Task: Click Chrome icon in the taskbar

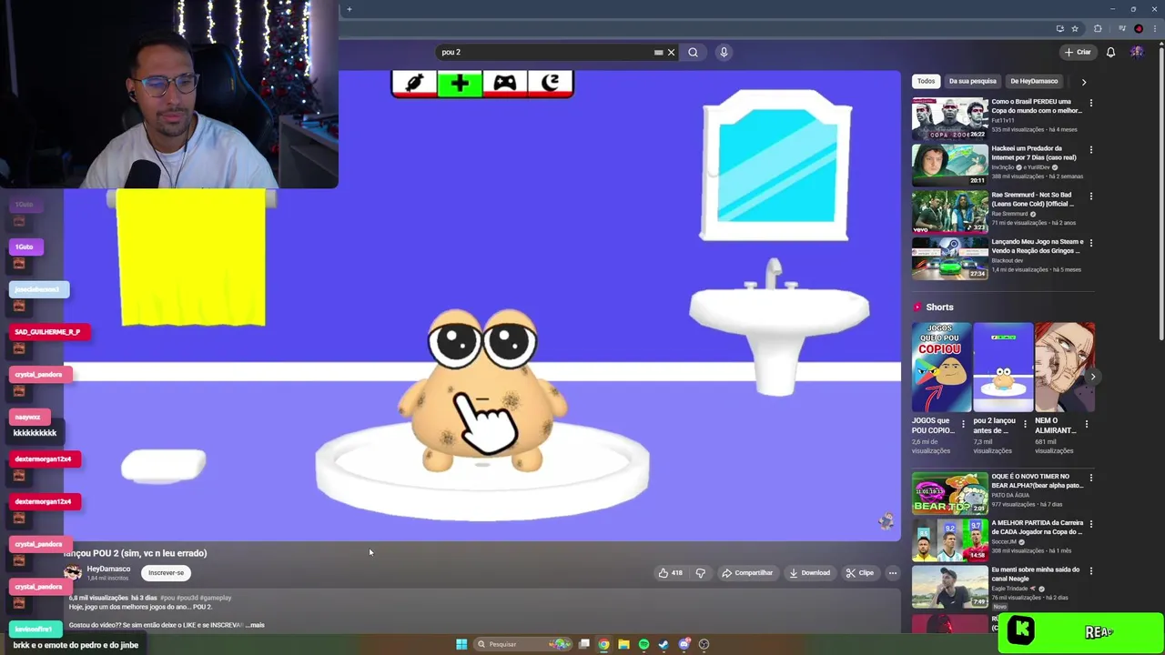Action: [603, 644]
